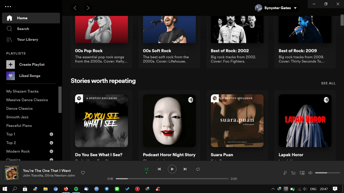The width and height of the screenshot is (344, 193).
Task: Toggle shuffle in the player bar
Action: coord(146,169)
